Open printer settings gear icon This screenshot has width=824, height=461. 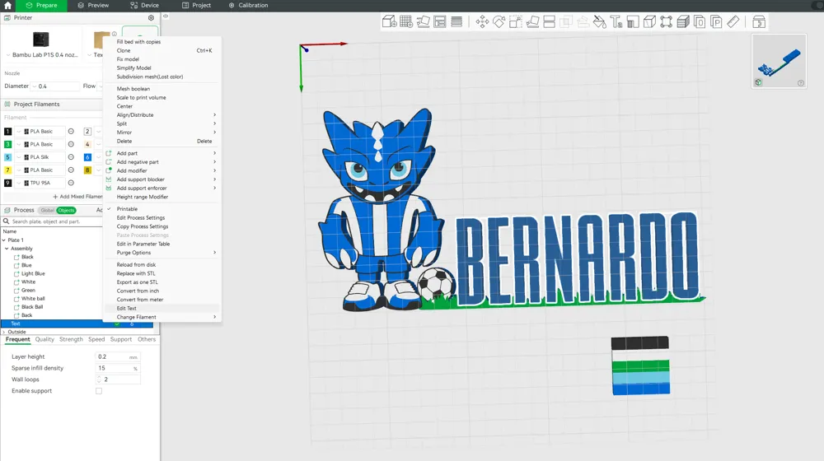tap(152, 18)
